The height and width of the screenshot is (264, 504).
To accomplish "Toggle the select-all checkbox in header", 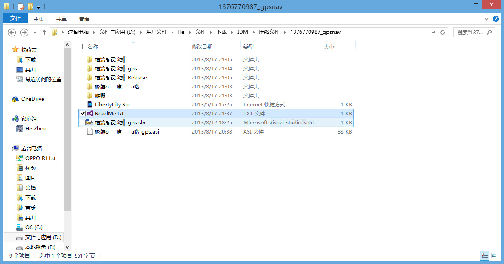I will point(80,46).
